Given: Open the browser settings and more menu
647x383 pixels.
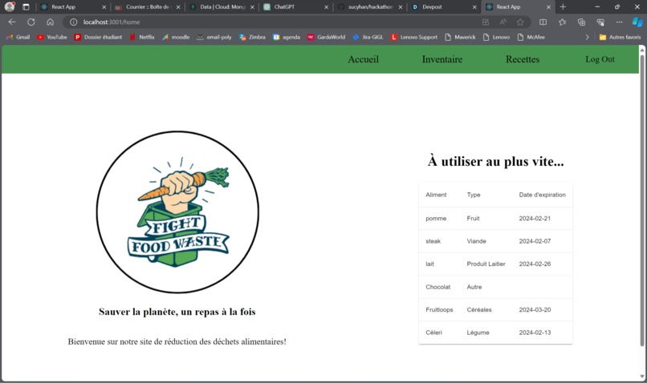Looking at the screenshot, I should 620,22.
